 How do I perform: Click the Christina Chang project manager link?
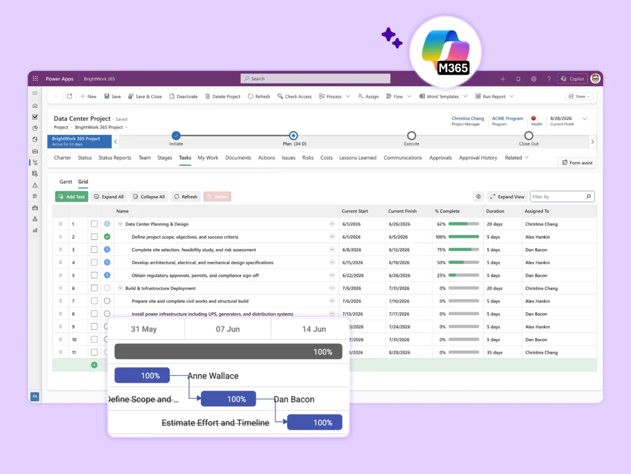click(468, 118)
